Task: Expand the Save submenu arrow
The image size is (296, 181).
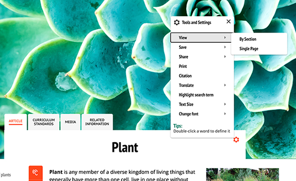Action: coord(225,47)
